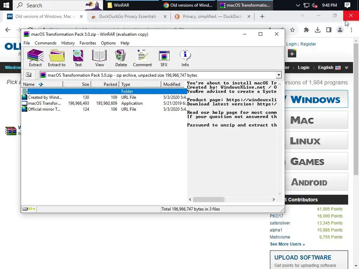Image resolution: width=359 pixels, height=269 pixels.
Task: Toggle Chrome side panel icon
Action: (329, 30)
